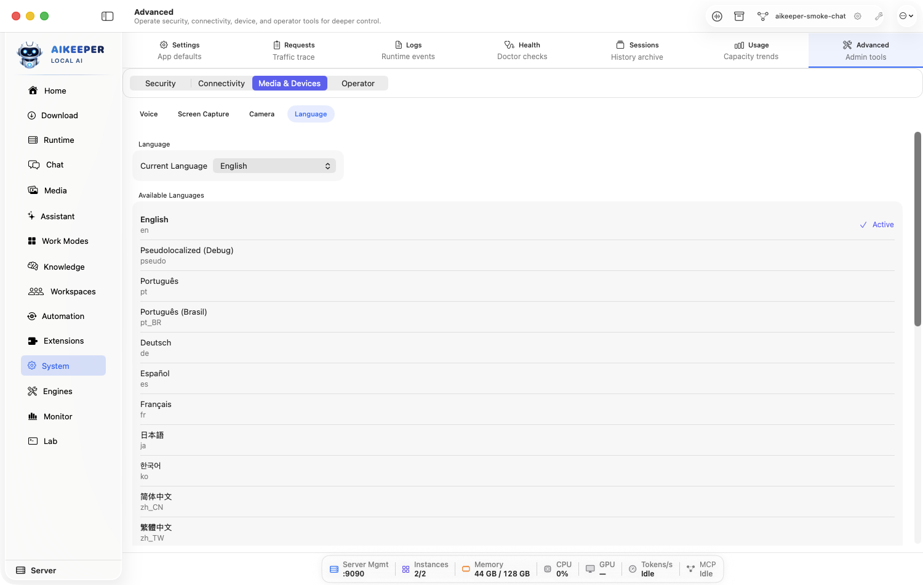Toggle the sidebar visibility icon
This screenshot has height=585, width=923.
click(108, 16)
